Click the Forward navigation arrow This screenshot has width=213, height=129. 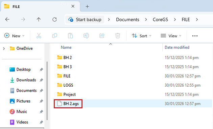[23, 19]
